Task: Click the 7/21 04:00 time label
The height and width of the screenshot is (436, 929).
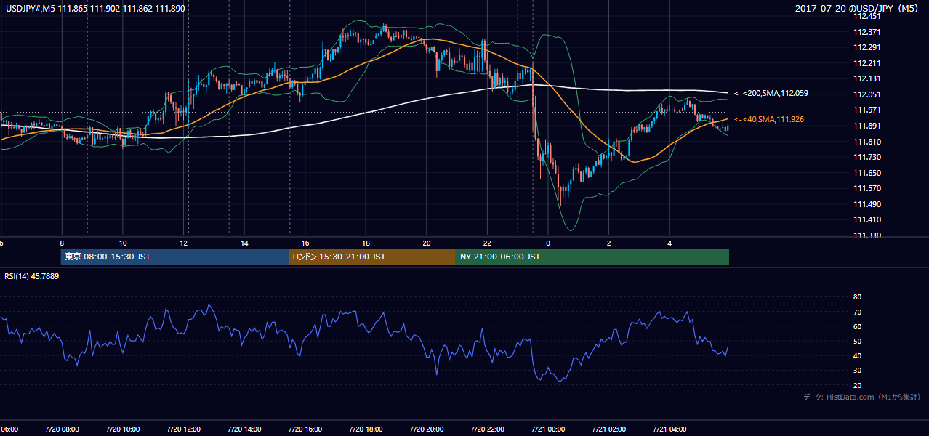Action: point(669,429)
